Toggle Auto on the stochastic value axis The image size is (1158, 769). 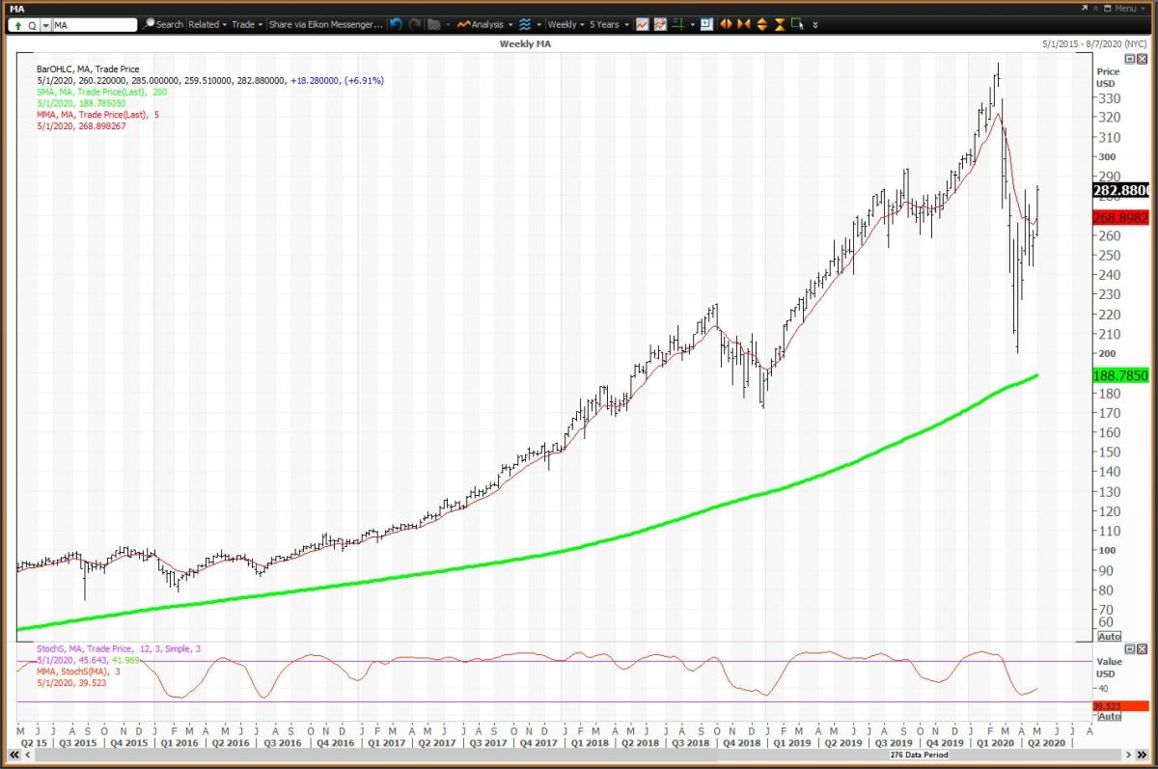pos(1108,717)
